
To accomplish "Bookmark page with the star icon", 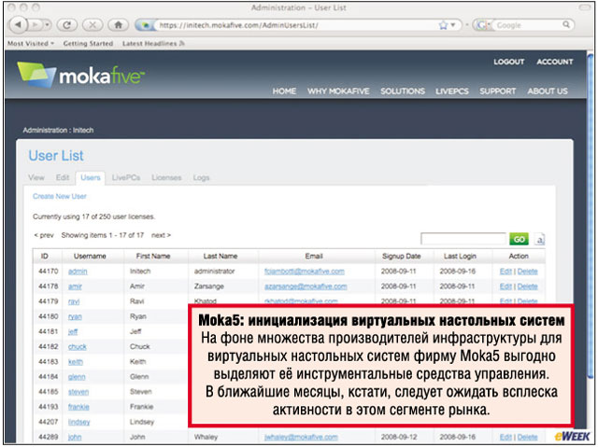I will 443,25.
